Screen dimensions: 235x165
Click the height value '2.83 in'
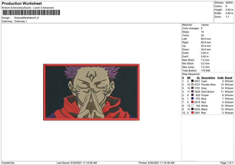tap(229, 10)
